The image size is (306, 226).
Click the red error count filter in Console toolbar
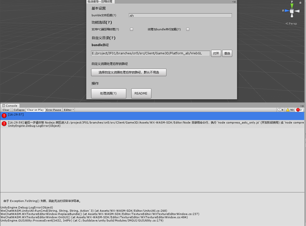(x=299, y=110)
